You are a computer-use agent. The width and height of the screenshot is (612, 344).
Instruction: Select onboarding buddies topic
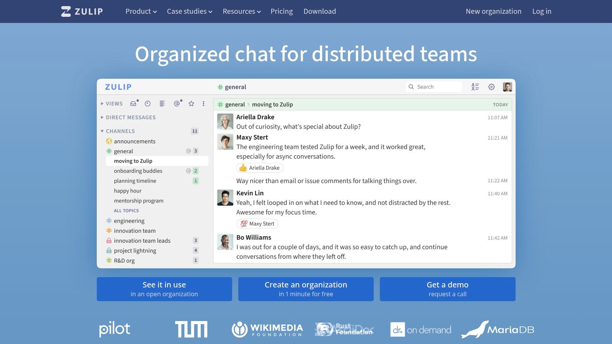coord(138,171)
